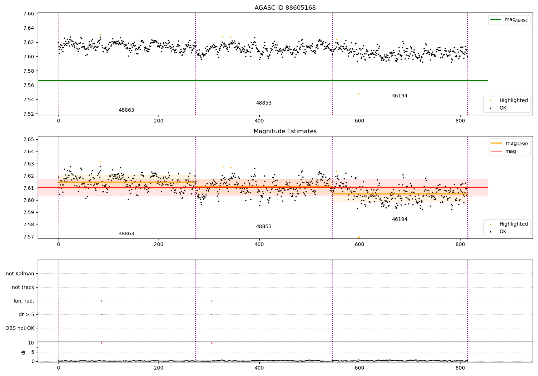Click the red "mag" legend entry
Screen dimensions: 538x376
pyautogui.click(x=504, y=151)
